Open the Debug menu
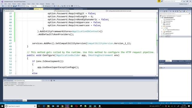Image resolution: width=192 pixels, height=108 pixels. pyautogui.click(x=24, y=4)
